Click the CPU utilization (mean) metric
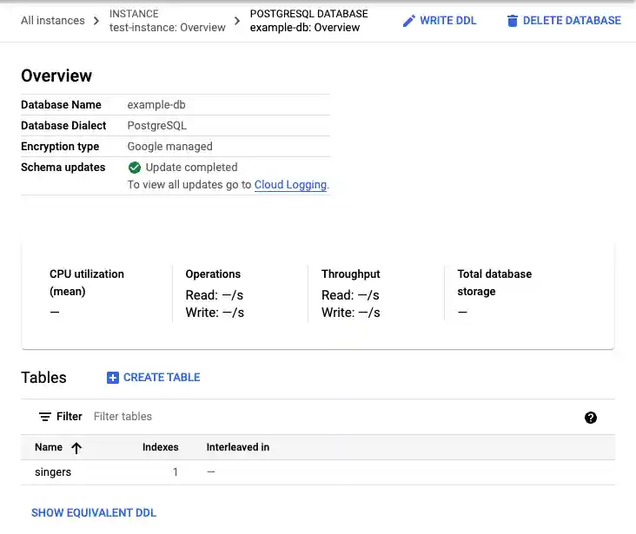The image size is (636, 534). coord(87,283)
